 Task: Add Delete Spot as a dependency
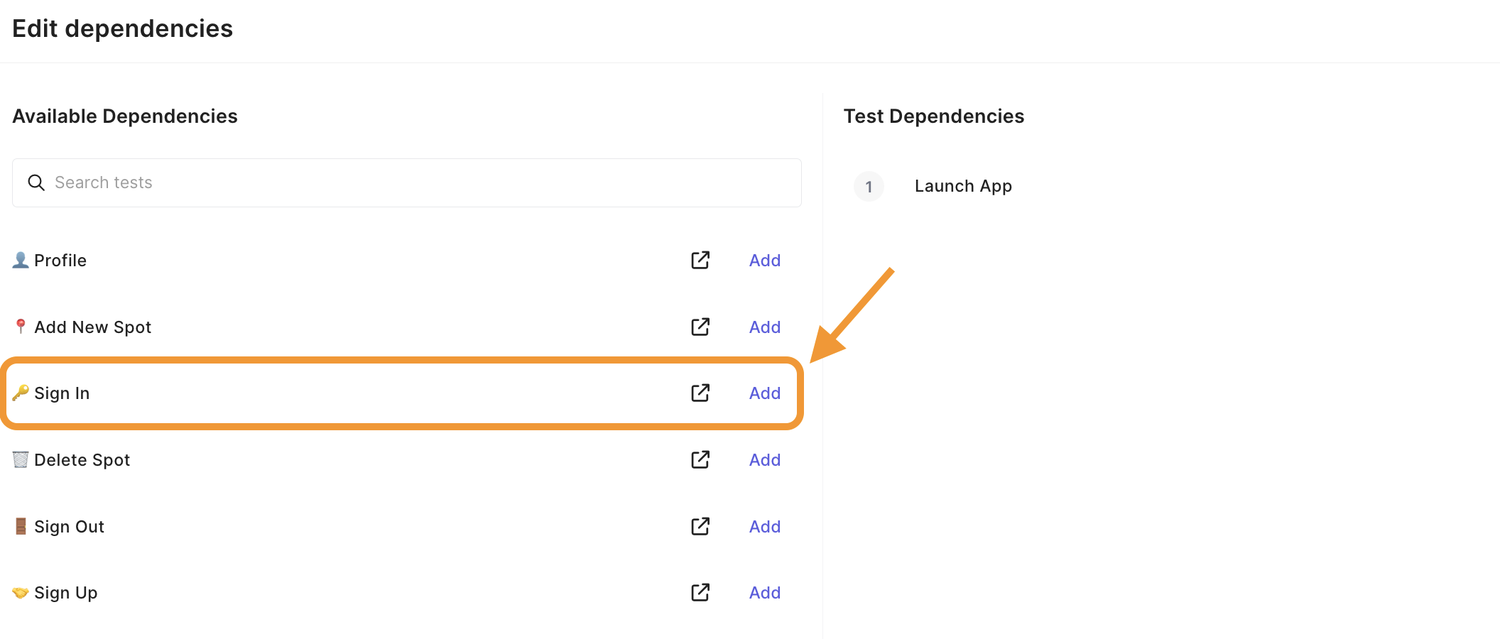(764, 460)
